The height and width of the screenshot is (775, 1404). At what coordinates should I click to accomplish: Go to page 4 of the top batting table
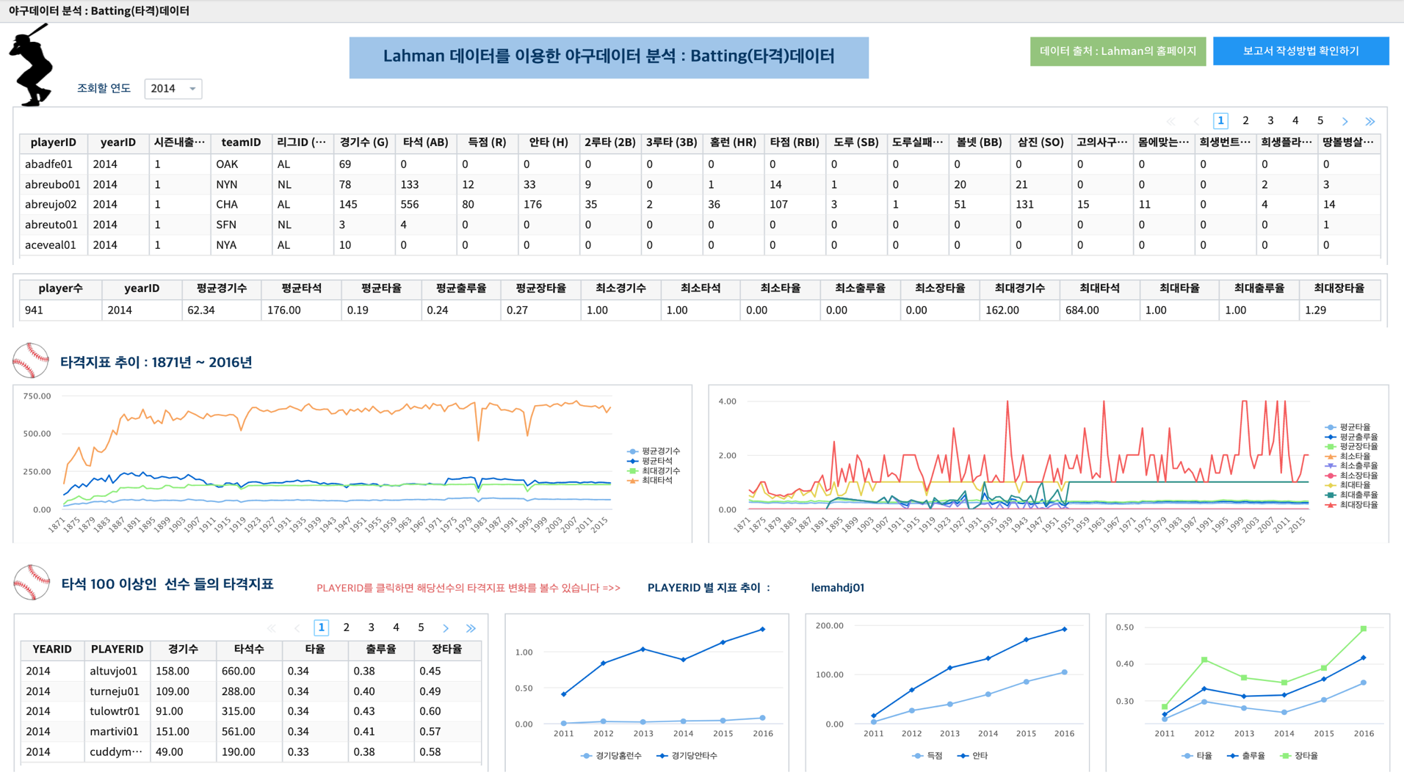click(1295, 121)
